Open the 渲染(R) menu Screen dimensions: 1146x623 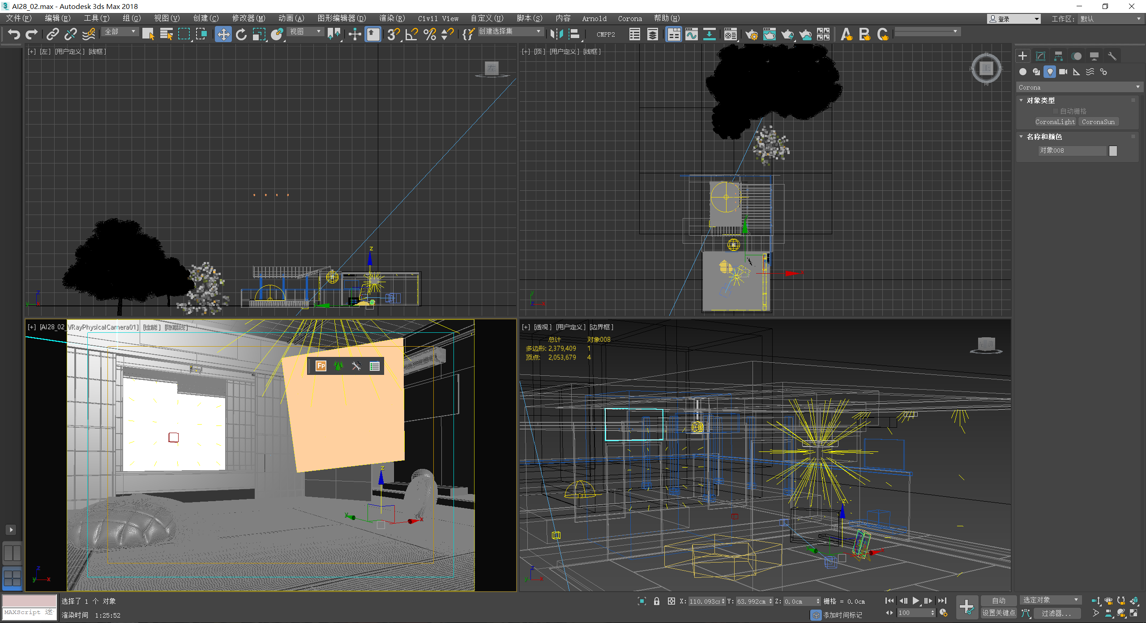click(392, 18)
